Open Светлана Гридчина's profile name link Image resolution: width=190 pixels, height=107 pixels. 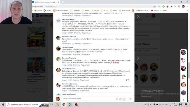pyautogui.click(x=69, y=58)
